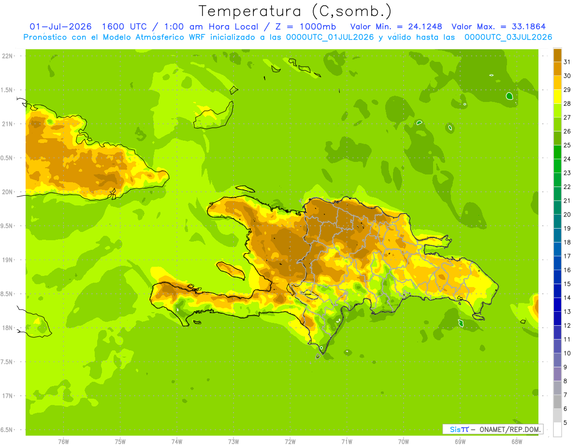Click the "19N" latitude axis label

tap(8, 260)
